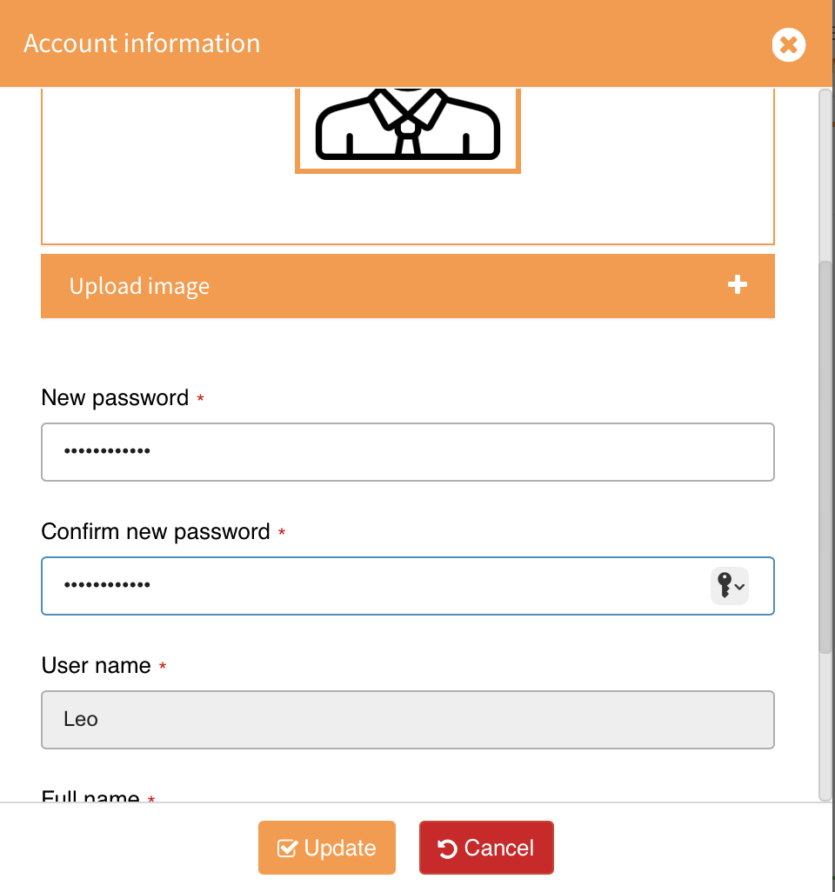835x892 pixels.
Task: Close the Account information dialog
Action: (788, 44)
